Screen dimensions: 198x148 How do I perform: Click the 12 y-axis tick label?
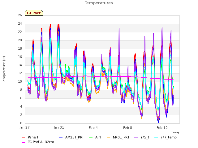click(x=20, y=73)
